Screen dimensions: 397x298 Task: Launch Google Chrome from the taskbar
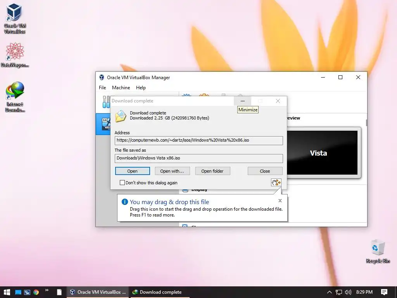[36, 292]
